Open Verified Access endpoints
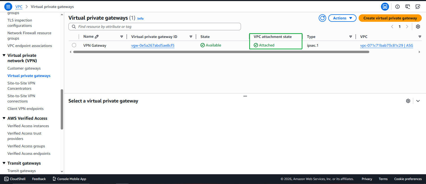The height and width of the screenshot is (184, 426). point(29,153)
